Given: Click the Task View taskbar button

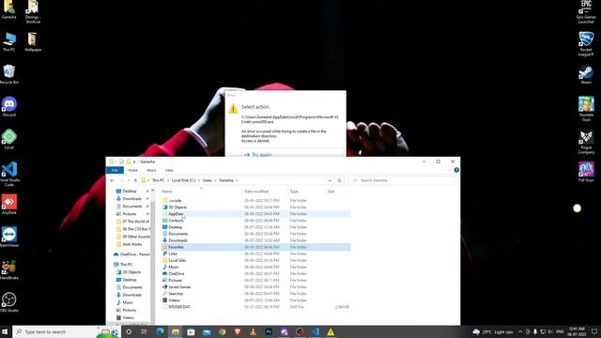Looking at the screenshot, I should (144, 331).
